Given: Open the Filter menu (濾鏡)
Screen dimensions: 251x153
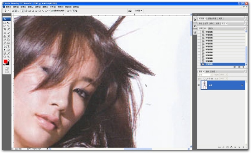Looking at the screenshot, I should click(45, 7).
